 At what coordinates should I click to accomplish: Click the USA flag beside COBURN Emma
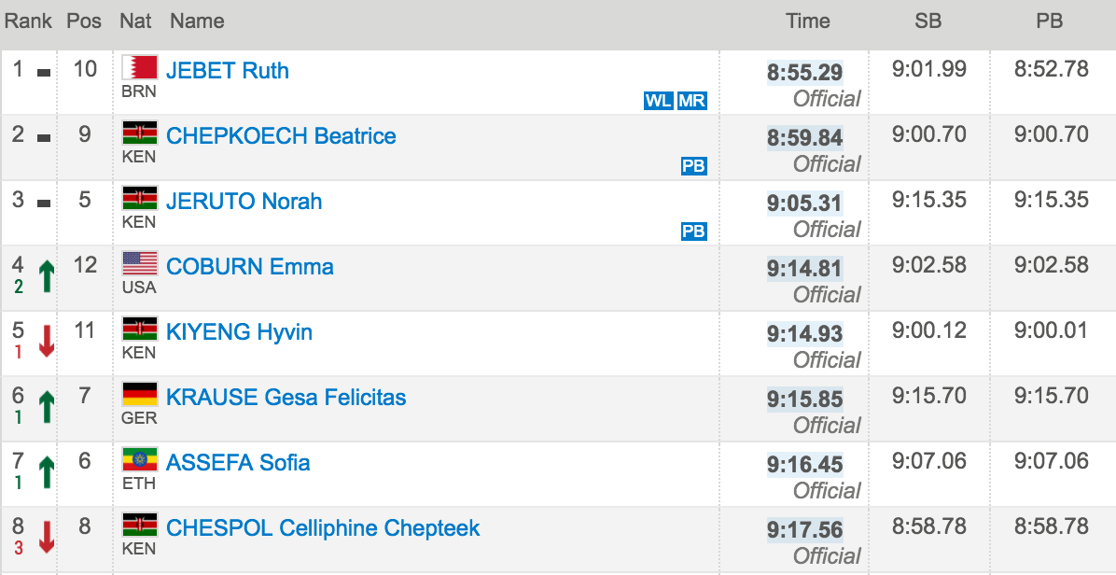click(140, 264)
